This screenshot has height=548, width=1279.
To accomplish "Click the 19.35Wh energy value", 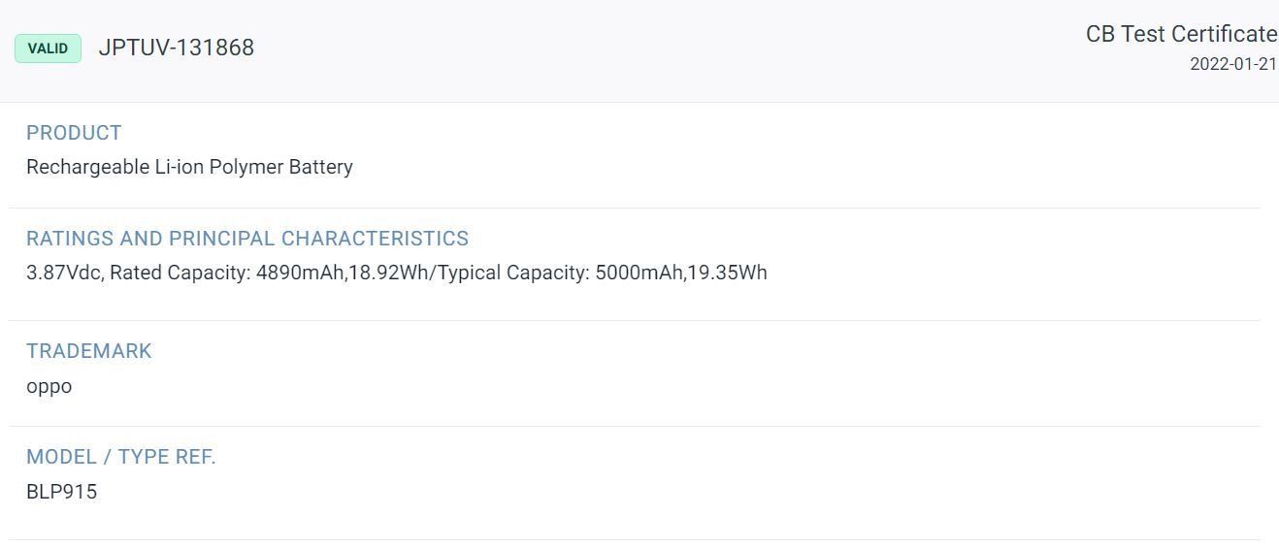I will click(728, 273).
